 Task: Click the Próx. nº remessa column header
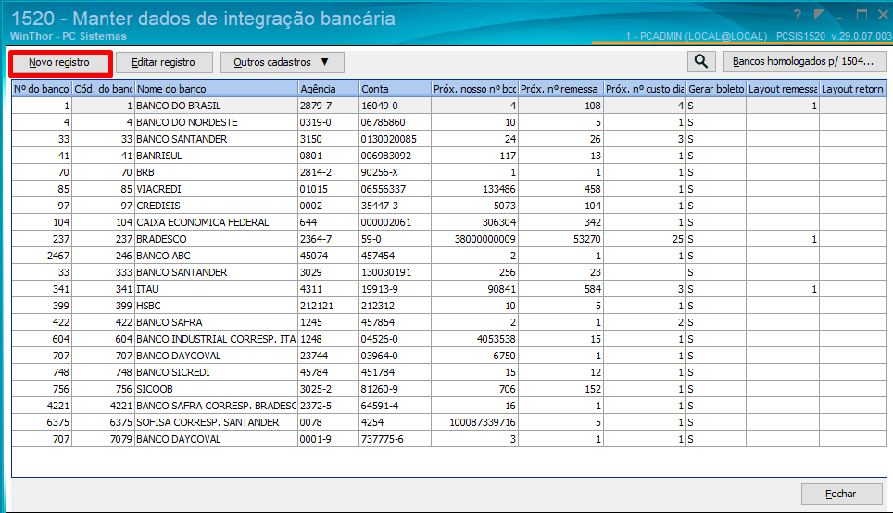pos(560,89)
